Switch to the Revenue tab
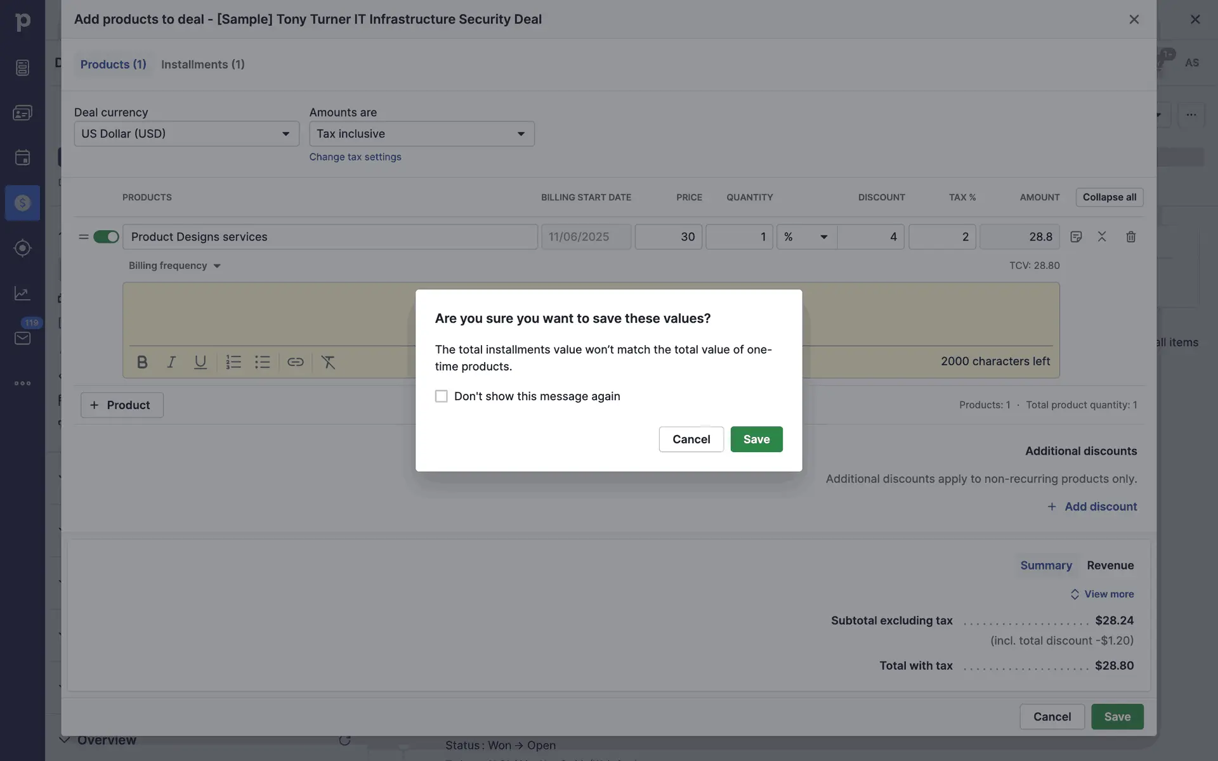The width and height of the screenshot is (1218, 761). tap(1110, 565)
